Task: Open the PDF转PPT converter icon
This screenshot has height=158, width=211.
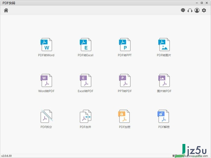Action: 125,45
